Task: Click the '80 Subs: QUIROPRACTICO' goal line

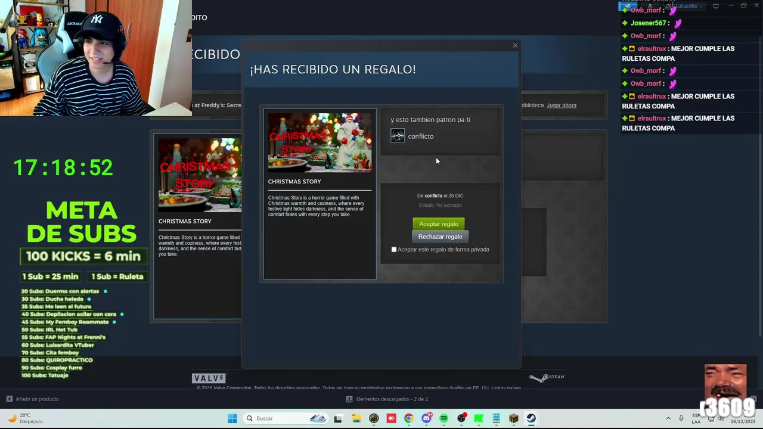Action: click(57, 360)
